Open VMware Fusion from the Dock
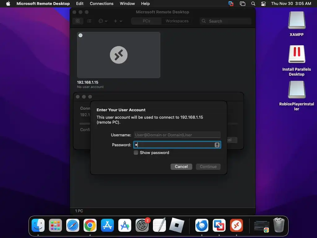317x238 pixels. [x=219, y=225]
